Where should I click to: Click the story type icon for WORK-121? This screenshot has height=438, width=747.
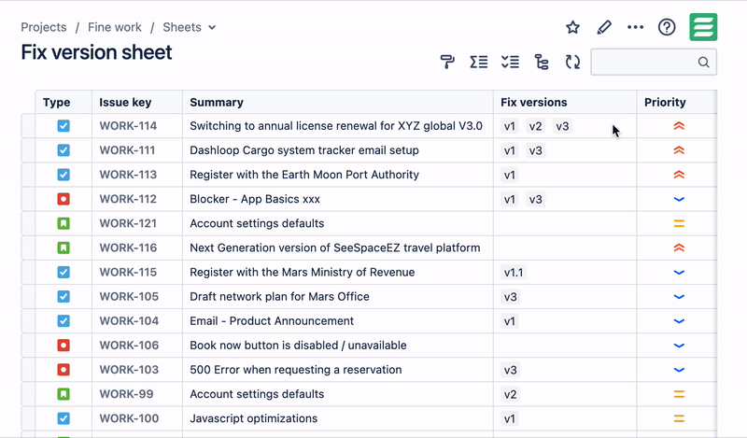point(63,223)
